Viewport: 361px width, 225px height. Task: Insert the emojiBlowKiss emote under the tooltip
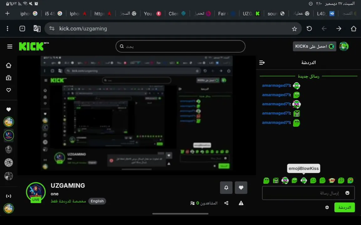[304, 180]
